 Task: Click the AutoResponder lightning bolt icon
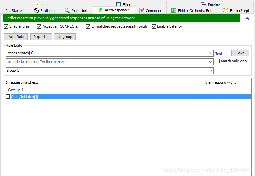pos(101,10)
